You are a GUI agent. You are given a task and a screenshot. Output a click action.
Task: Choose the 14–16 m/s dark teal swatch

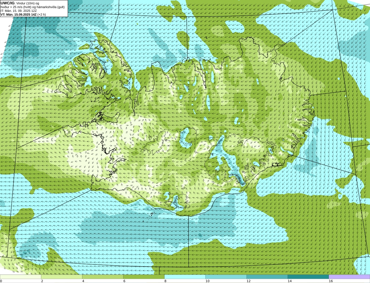[x=308, y=277]
